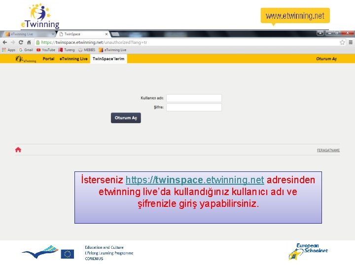Click the dark Oturum Aç login button

[x=126, y=118]
